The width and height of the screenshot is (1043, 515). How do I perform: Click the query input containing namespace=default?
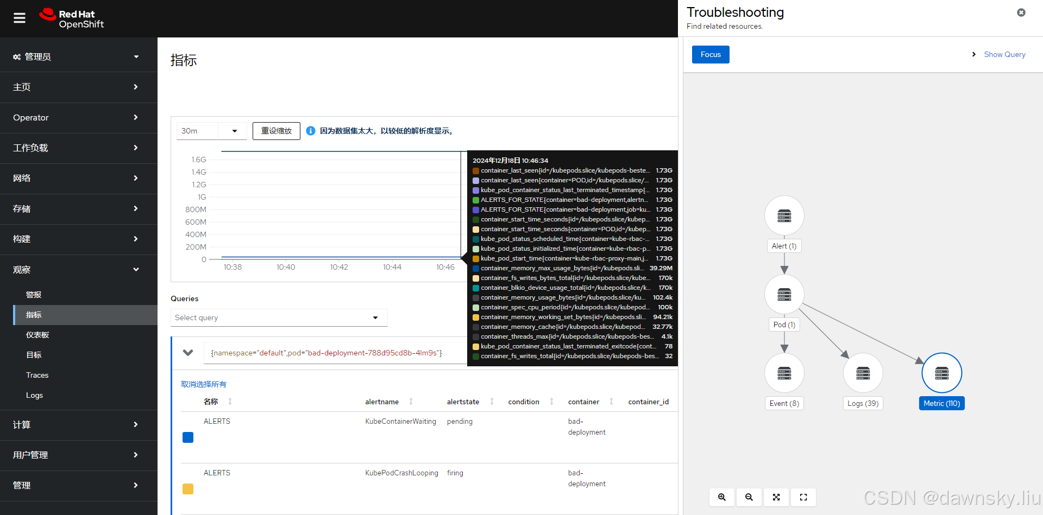pyautogui.click(x=326, y=353)
